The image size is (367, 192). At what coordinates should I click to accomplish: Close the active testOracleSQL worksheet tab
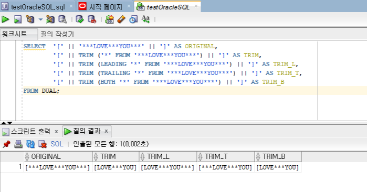tap(196, 6)
